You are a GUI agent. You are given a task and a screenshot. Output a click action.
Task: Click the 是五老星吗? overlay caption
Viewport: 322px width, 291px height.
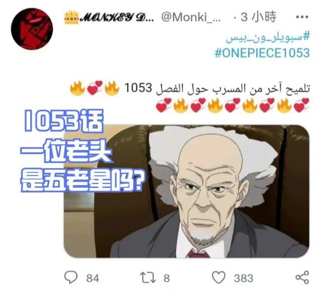point(81,181)
